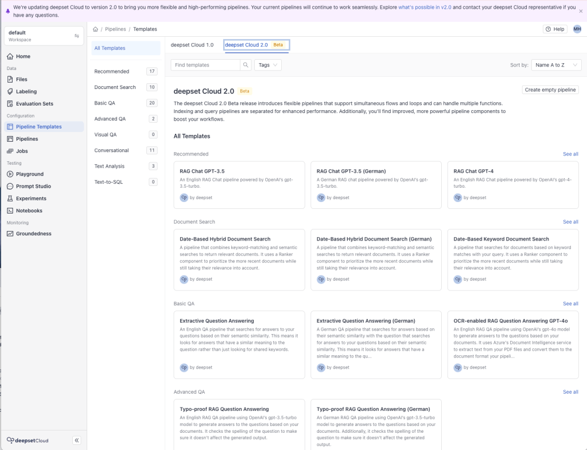Image resolution: width=587 pixels, height=450 pixels.
Task: Click the breadcrumb home icon
Action: pos(95,29)
